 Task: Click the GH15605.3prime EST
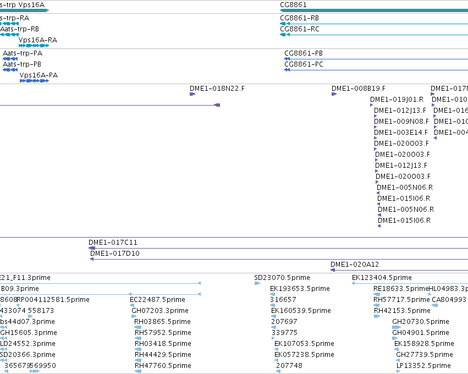pos(4,338)
